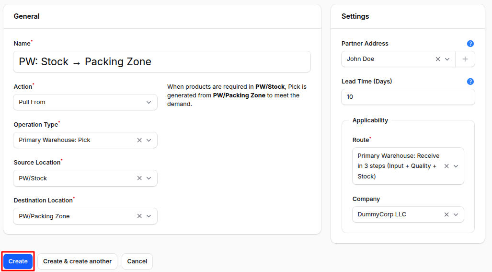The height and width of the screenshot is (272, 492).
Task: Click the plus icon beside Partner Address
Action: (x=465, y=59)
